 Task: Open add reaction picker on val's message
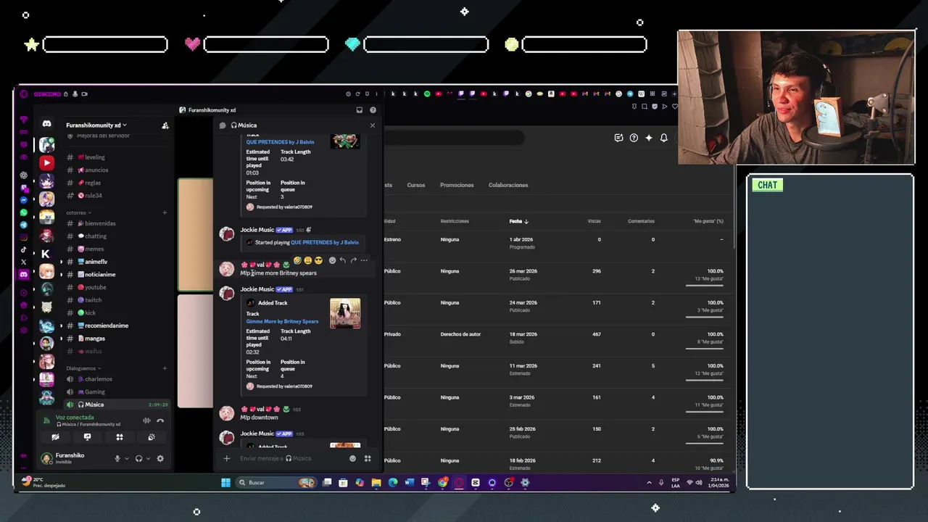332,260
